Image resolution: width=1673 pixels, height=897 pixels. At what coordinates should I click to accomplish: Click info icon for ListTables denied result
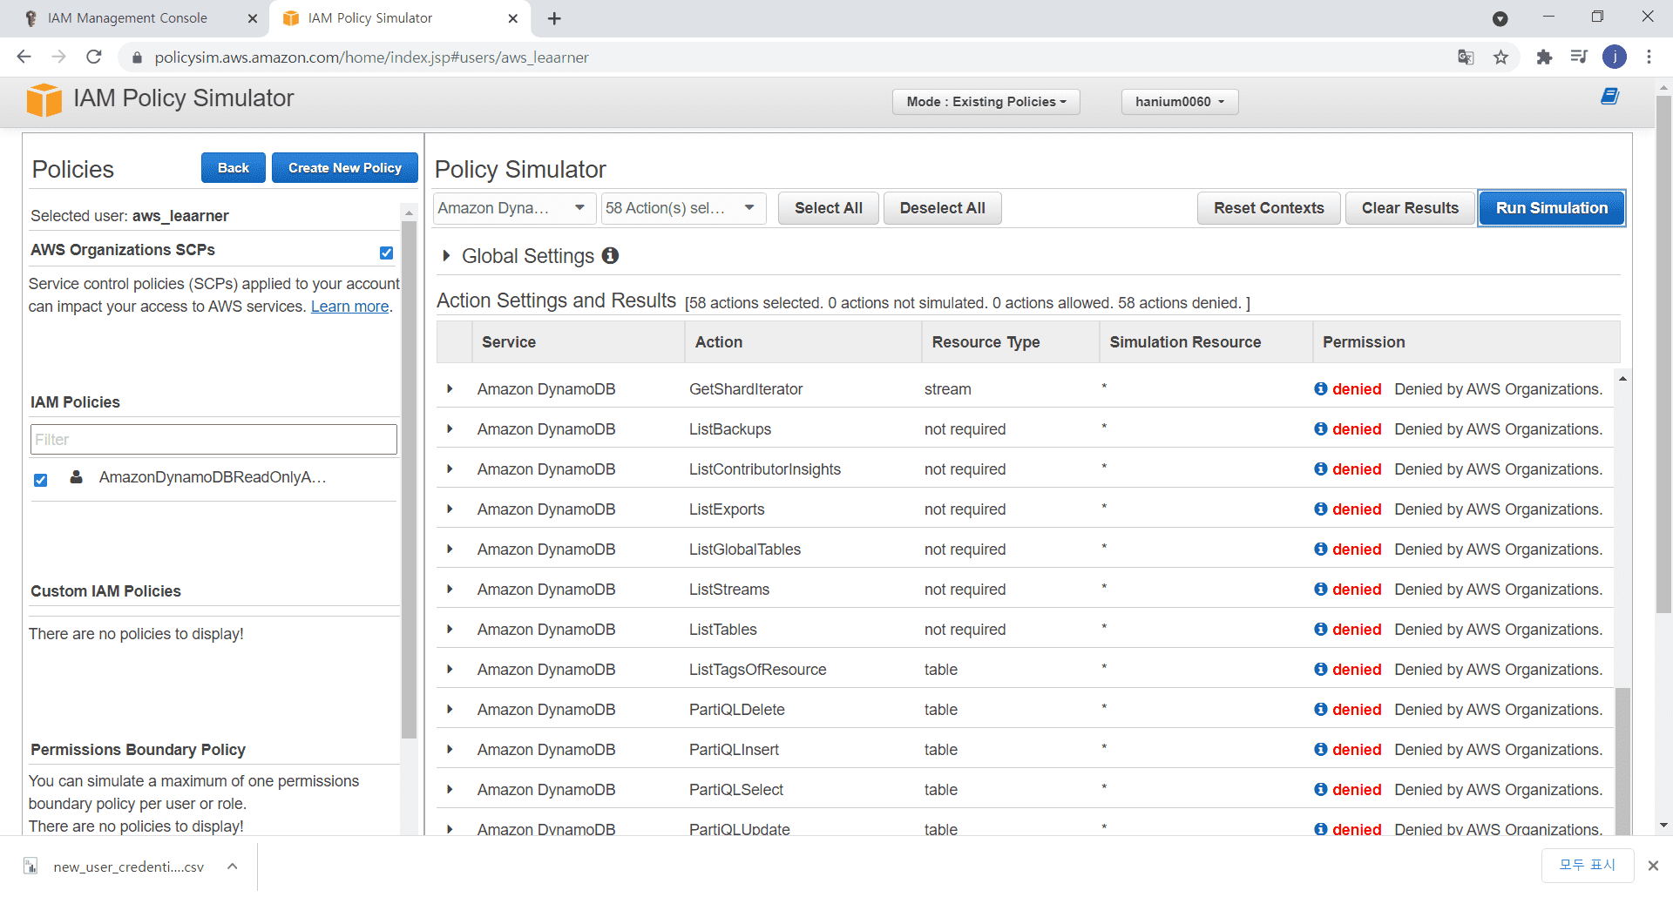[1321, 629]
